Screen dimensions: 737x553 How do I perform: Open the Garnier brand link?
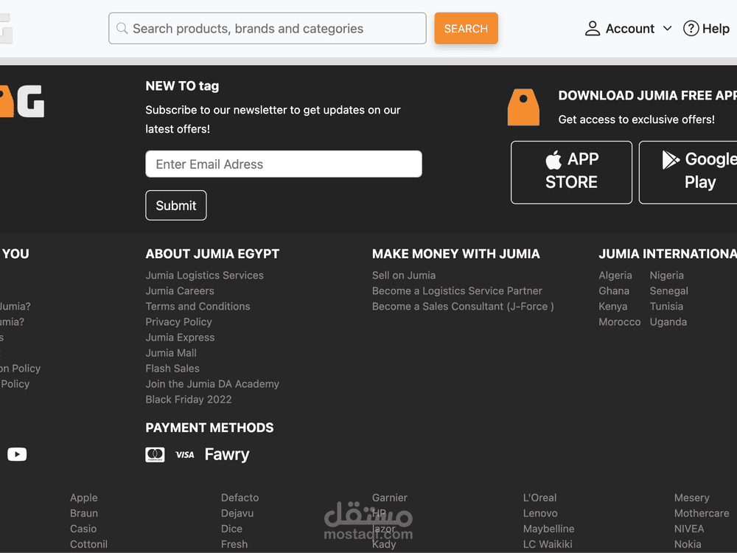390,498
